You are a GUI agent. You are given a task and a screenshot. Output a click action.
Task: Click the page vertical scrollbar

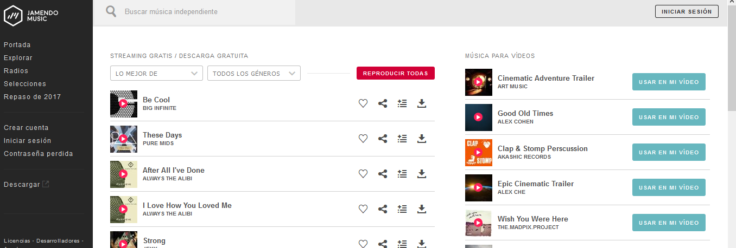pos(732,124)
